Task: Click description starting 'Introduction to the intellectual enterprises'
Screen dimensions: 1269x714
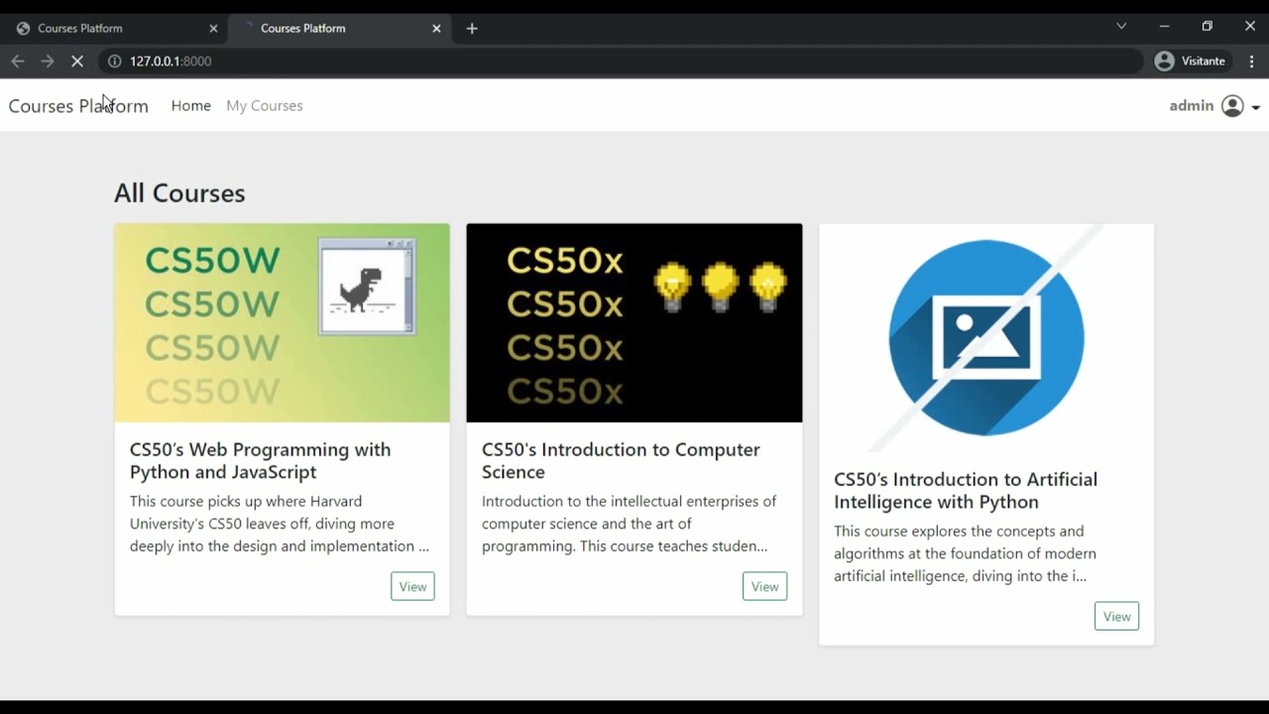Action: coord(629,524)
